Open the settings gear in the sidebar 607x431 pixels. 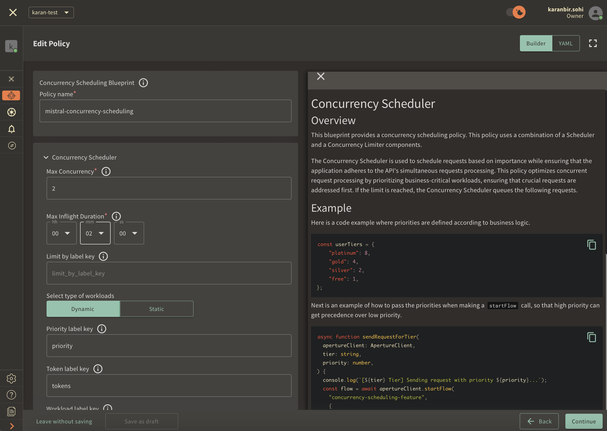[11, 379]
